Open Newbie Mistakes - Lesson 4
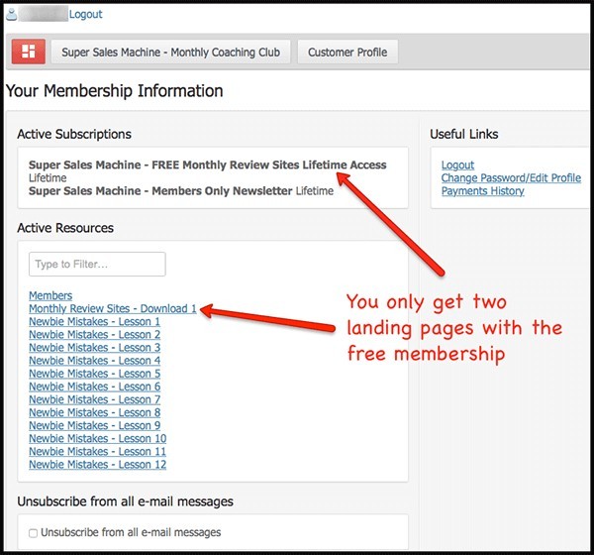 95,361
